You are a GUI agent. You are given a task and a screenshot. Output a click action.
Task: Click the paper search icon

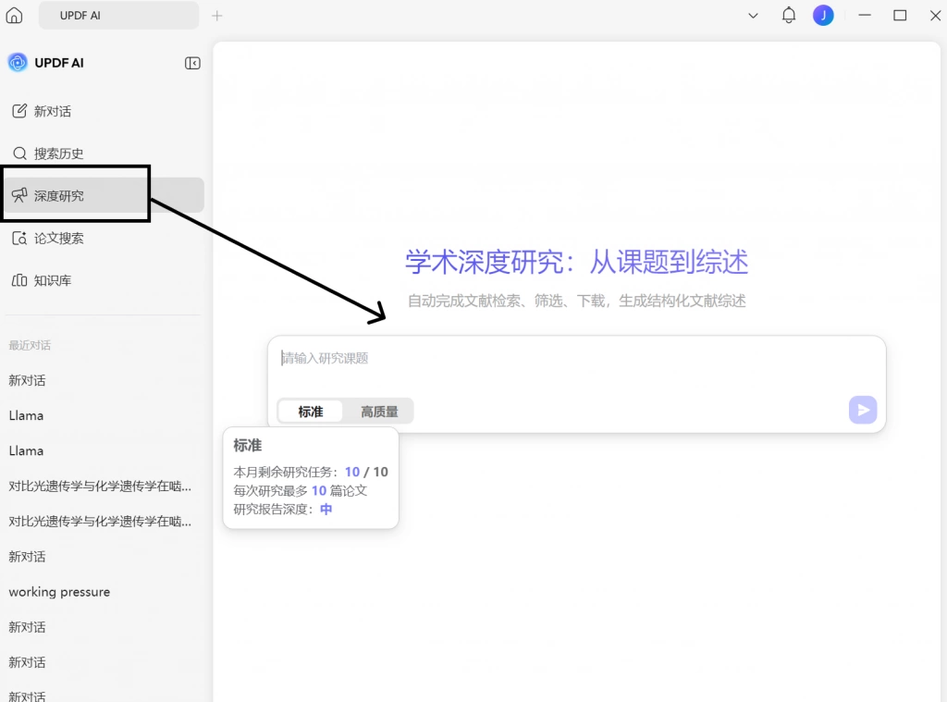pos(19,238)
